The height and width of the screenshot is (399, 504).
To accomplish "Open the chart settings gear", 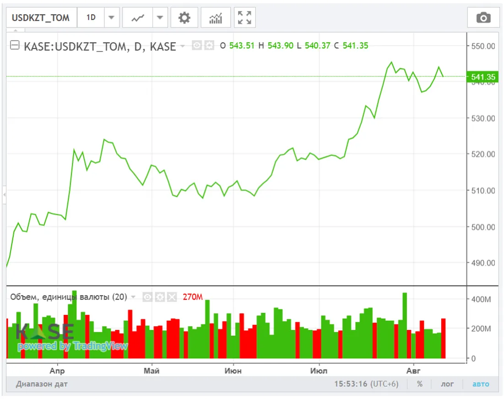I will coord(184,18).
